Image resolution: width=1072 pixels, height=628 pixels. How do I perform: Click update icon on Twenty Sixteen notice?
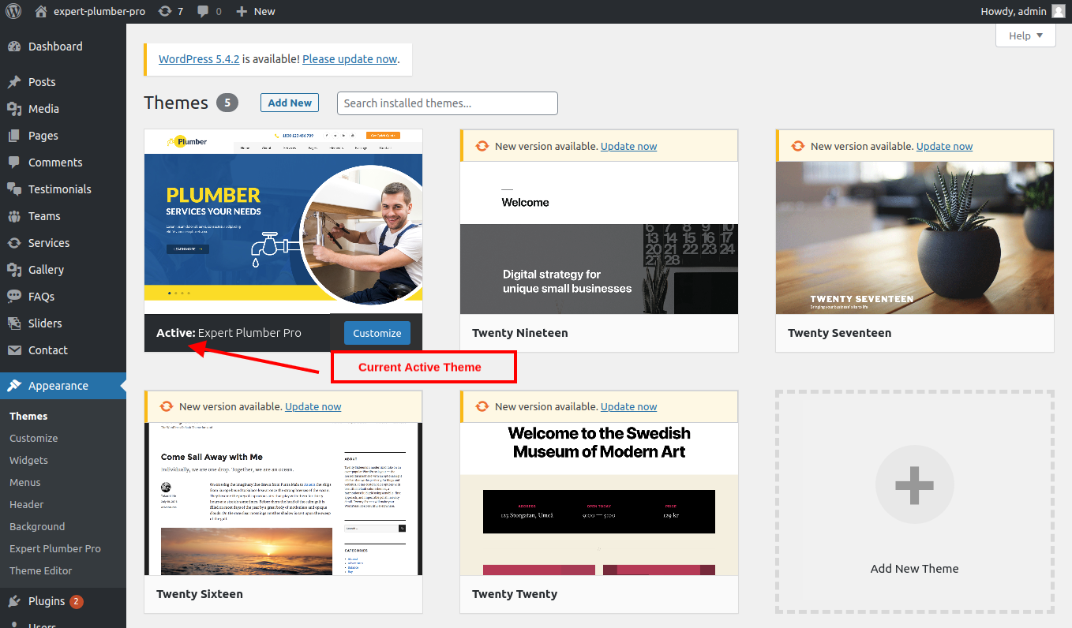166,406
